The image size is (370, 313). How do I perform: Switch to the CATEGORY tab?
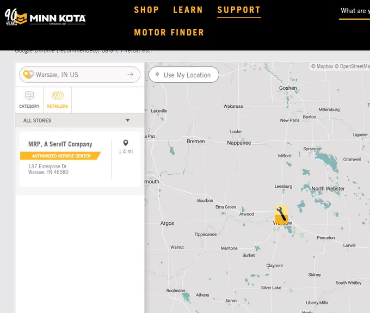click(x=29, y=100)
